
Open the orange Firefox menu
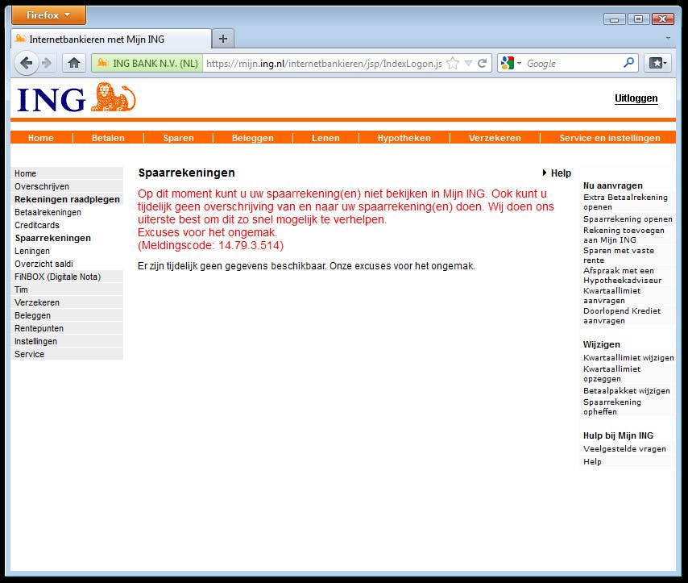(x=50, y=14)
